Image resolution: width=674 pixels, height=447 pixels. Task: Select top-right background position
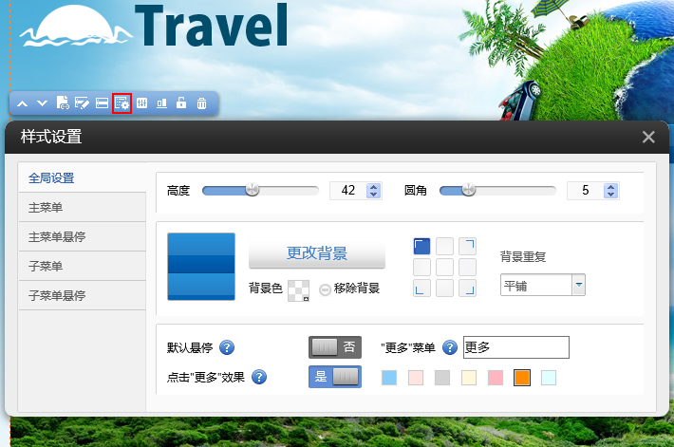(x=467, y=247)
